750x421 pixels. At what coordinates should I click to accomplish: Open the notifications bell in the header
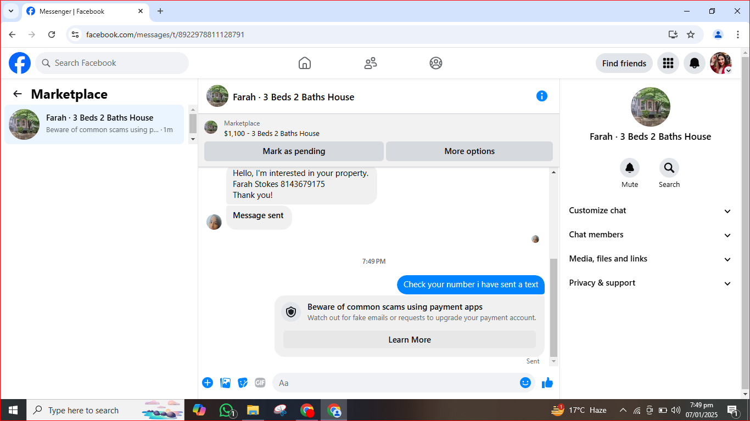pyautogui.click(x=695, y=63)
